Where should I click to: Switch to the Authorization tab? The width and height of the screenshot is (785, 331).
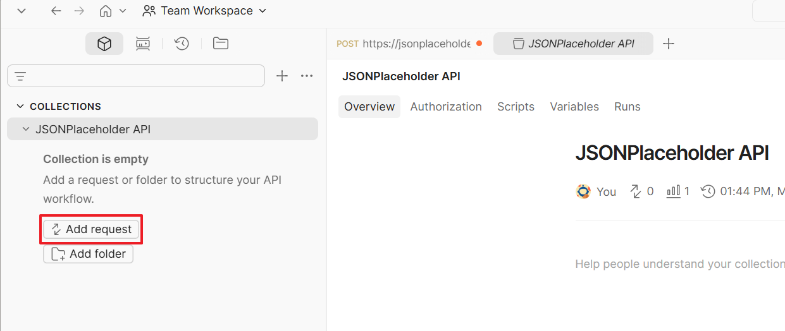click(446, 107)
